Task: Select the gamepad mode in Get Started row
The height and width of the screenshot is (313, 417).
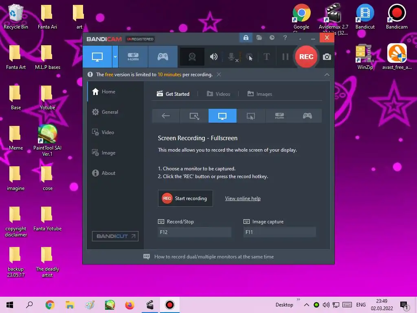Action: [307, 116]
